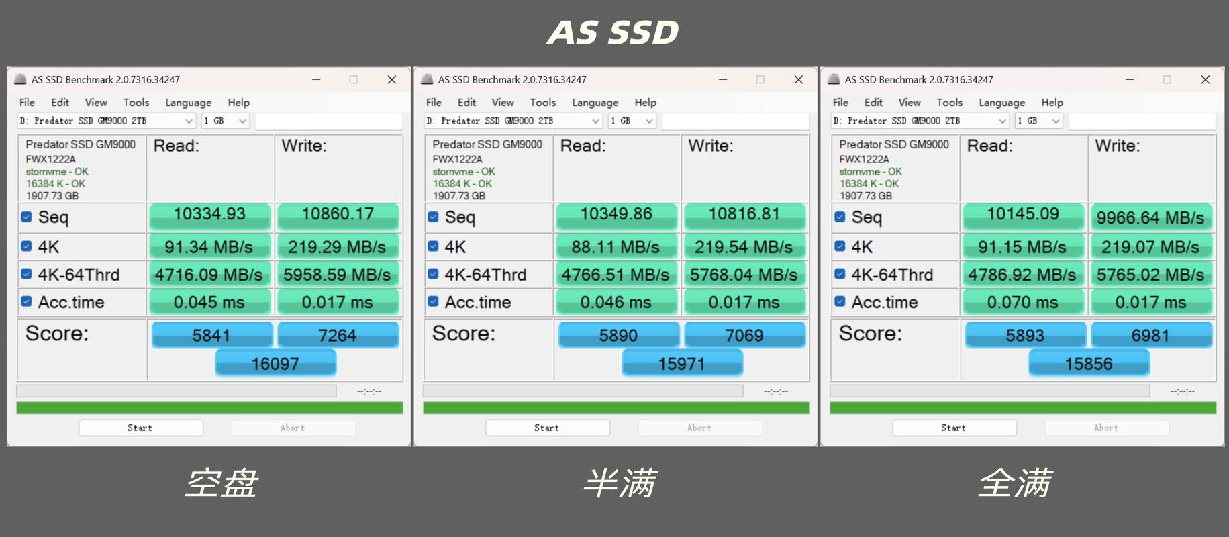Start the benchmark in the 全满 window
Viewport: 1229px width, 537px height.
tap(954, 428)
